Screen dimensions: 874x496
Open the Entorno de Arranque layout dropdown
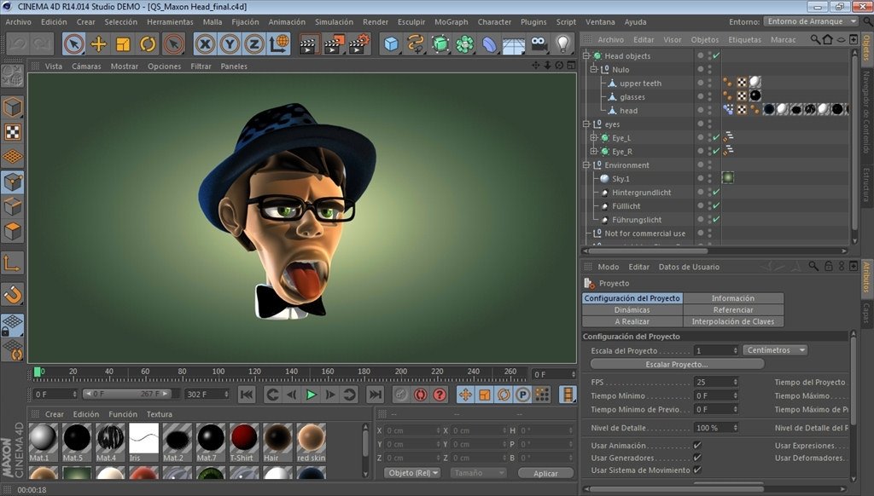coord(811,21)
